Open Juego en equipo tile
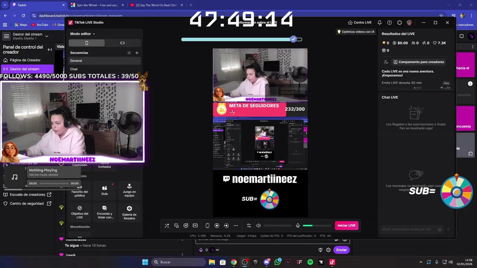Screen dimensions: 477x268 coord(129,190)
